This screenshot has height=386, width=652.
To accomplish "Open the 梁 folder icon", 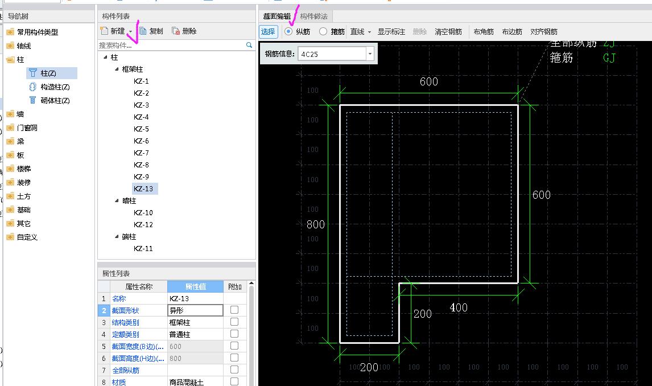I will click(x=10, y=141).
